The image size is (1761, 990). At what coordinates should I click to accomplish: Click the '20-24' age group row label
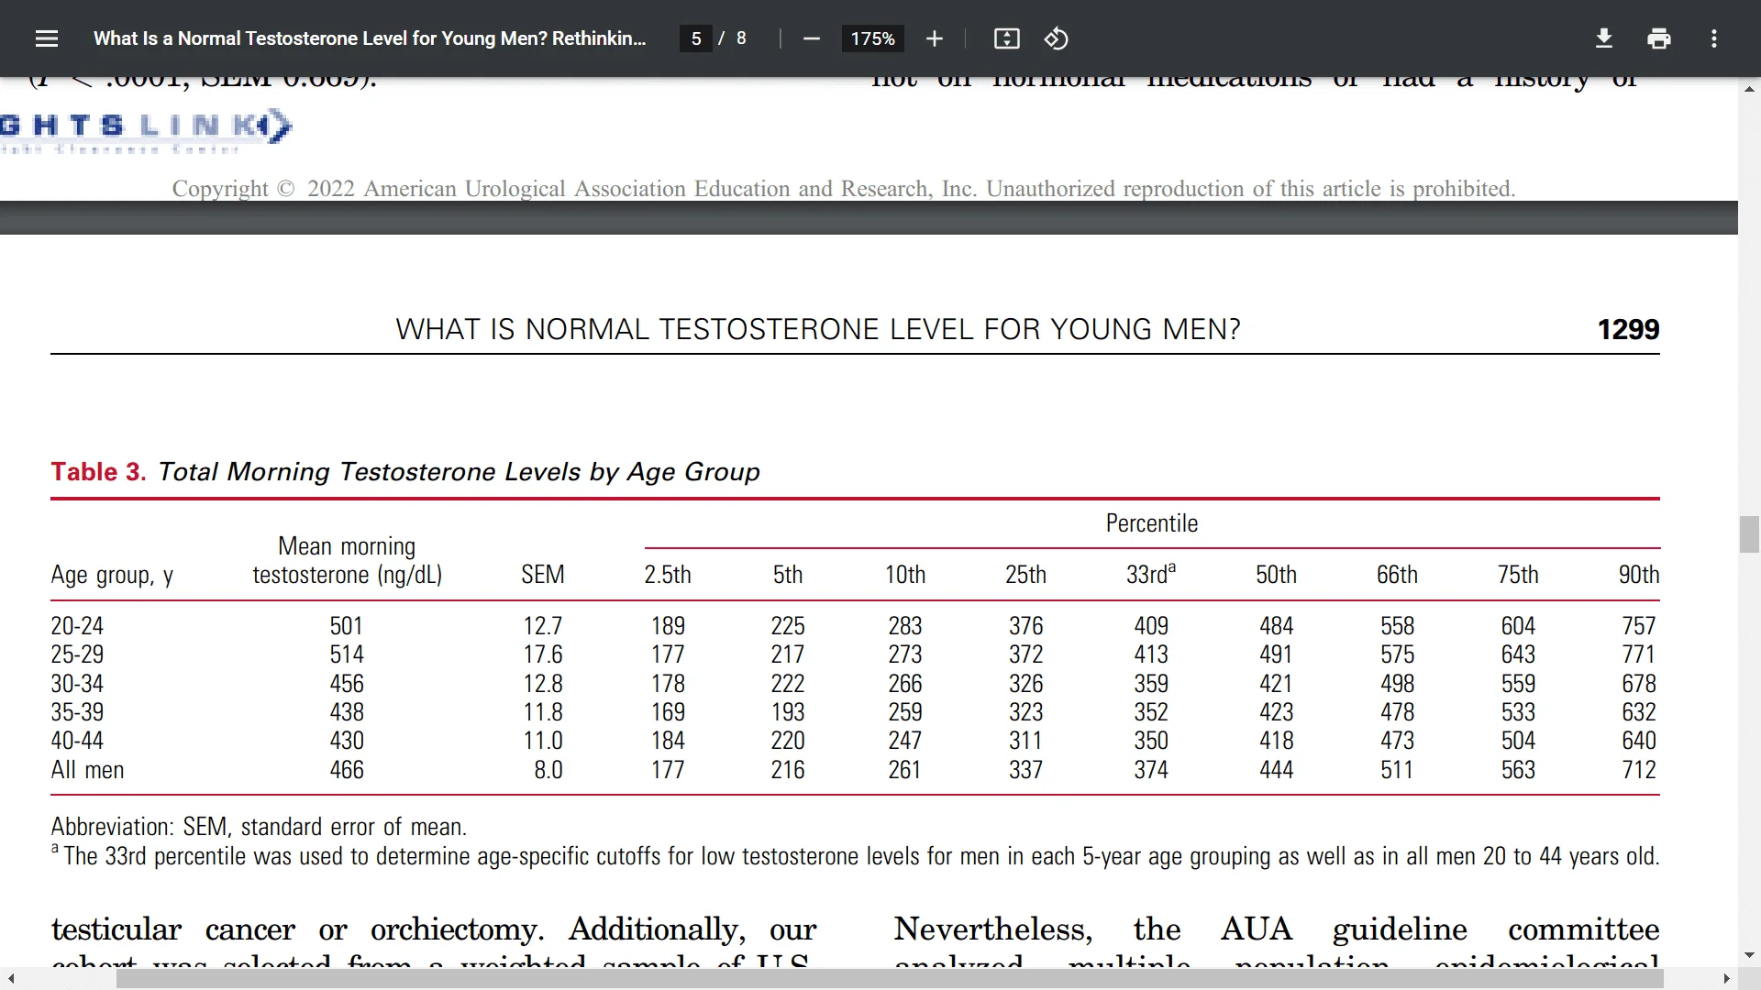(77, 626)
